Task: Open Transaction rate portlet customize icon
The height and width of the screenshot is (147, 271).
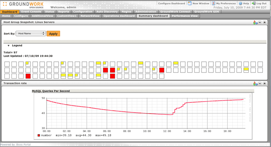Action: (x=255, y=83)
